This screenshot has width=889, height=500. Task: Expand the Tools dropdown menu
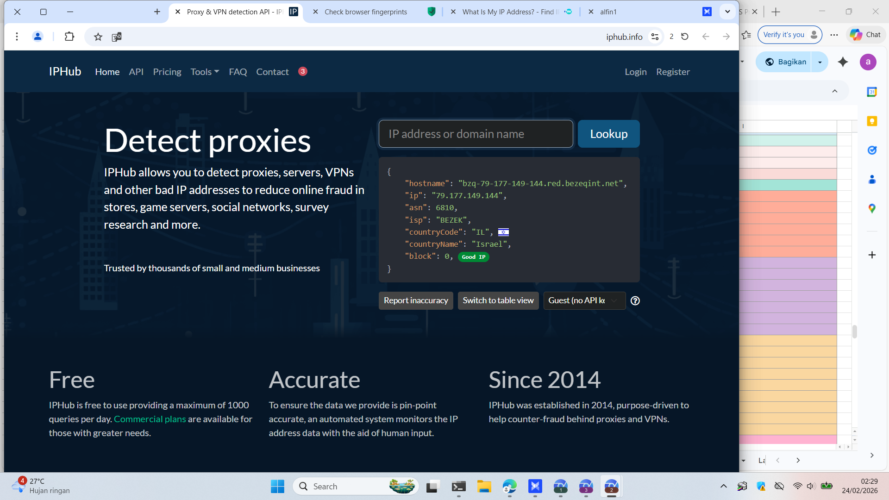coord(205,72)
